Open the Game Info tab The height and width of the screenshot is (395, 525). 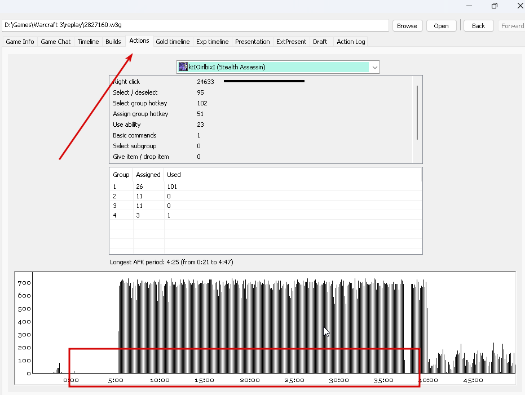(x=20, y=42)
